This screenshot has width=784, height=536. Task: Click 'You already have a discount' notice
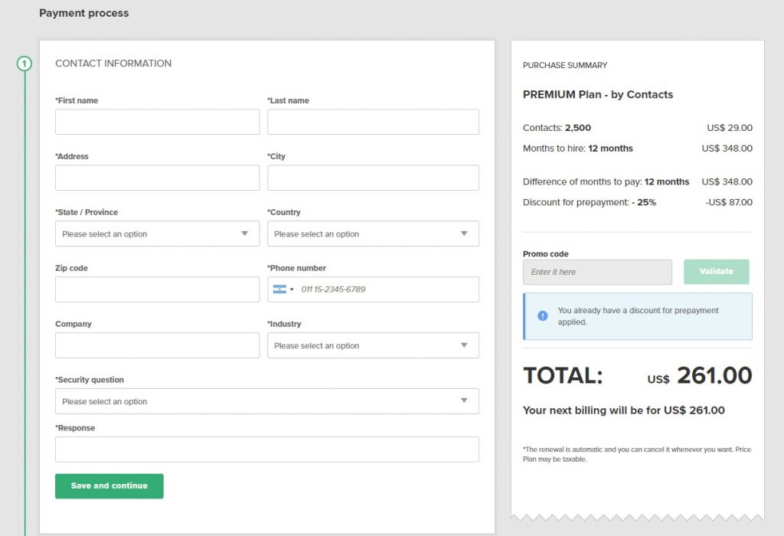pos(639,316)
